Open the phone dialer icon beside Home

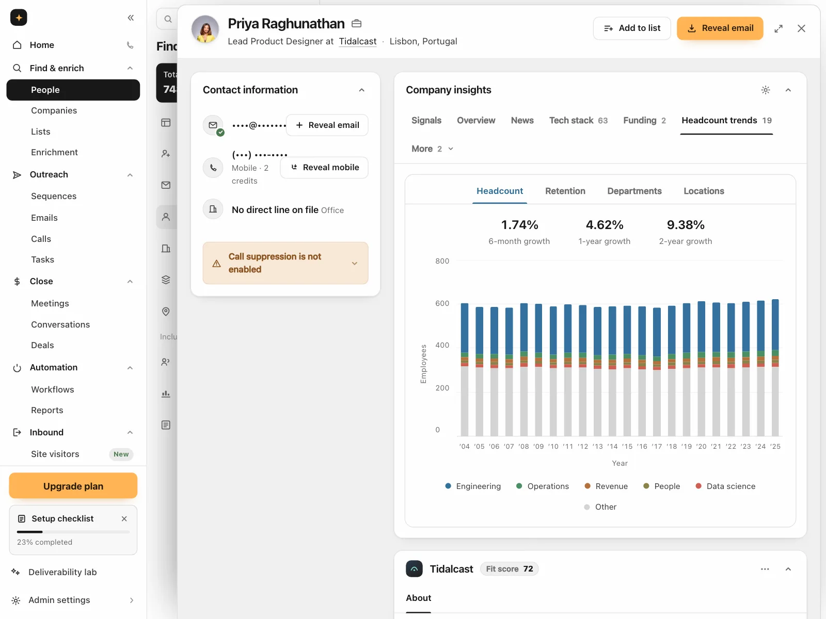pos(130,45)
